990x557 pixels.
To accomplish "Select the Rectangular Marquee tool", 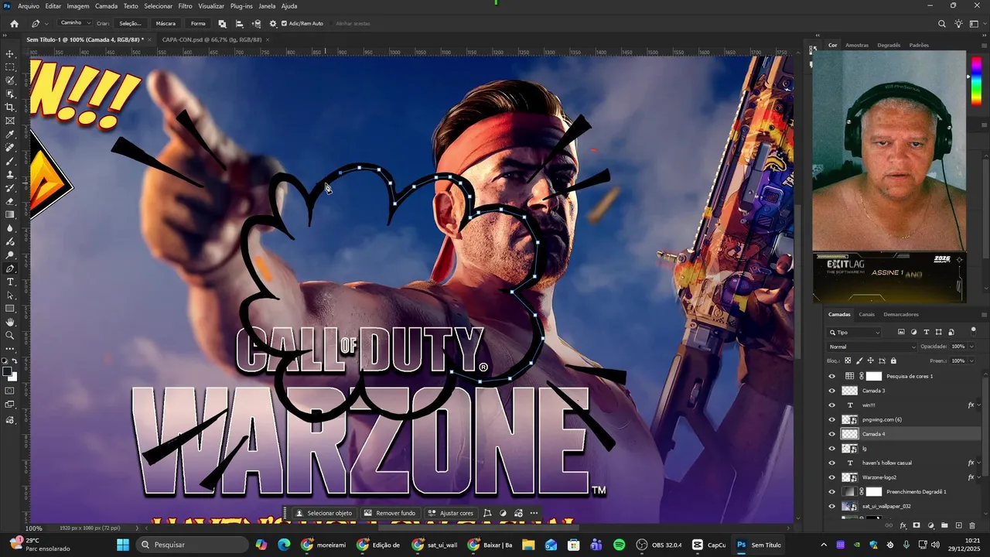I will [10, 67].
